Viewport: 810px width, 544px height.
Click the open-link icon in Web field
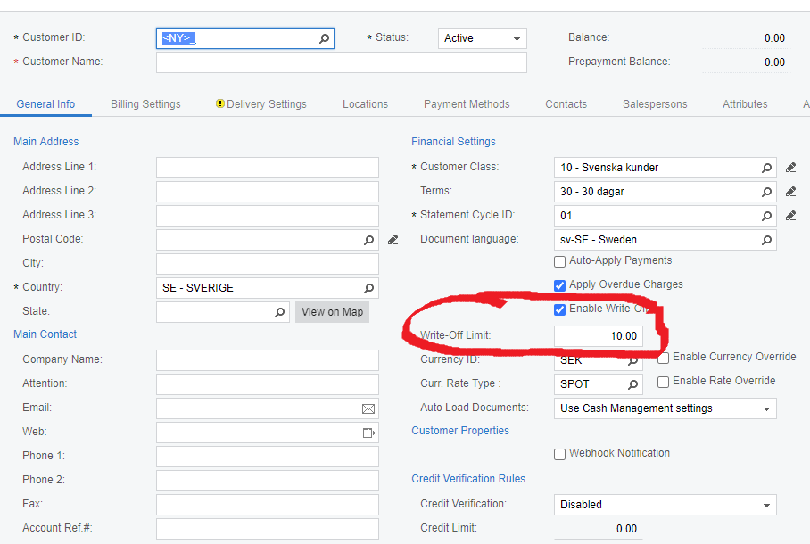368,433
